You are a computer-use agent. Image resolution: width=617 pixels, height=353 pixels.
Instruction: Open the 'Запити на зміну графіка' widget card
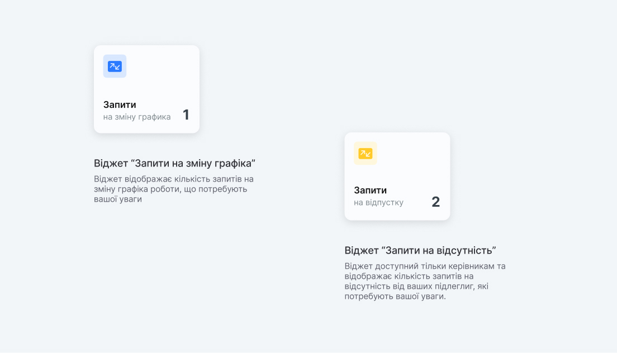[146, 89]
